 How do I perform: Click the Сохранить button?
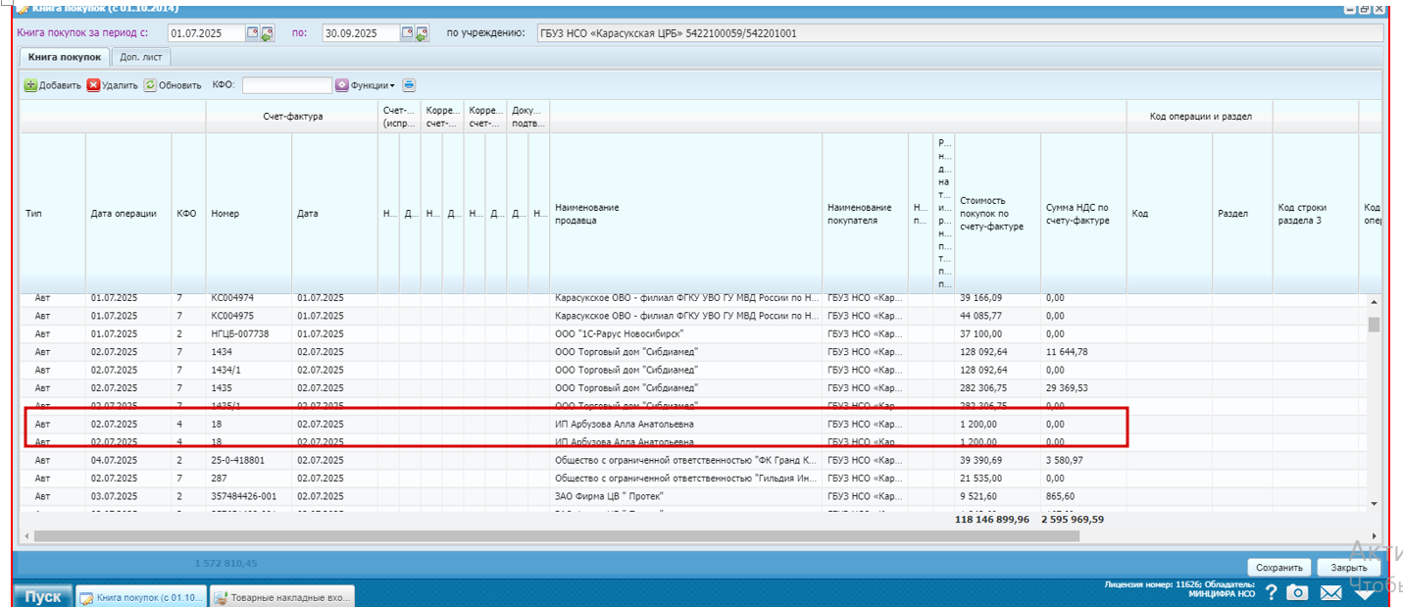[1278, 568]
